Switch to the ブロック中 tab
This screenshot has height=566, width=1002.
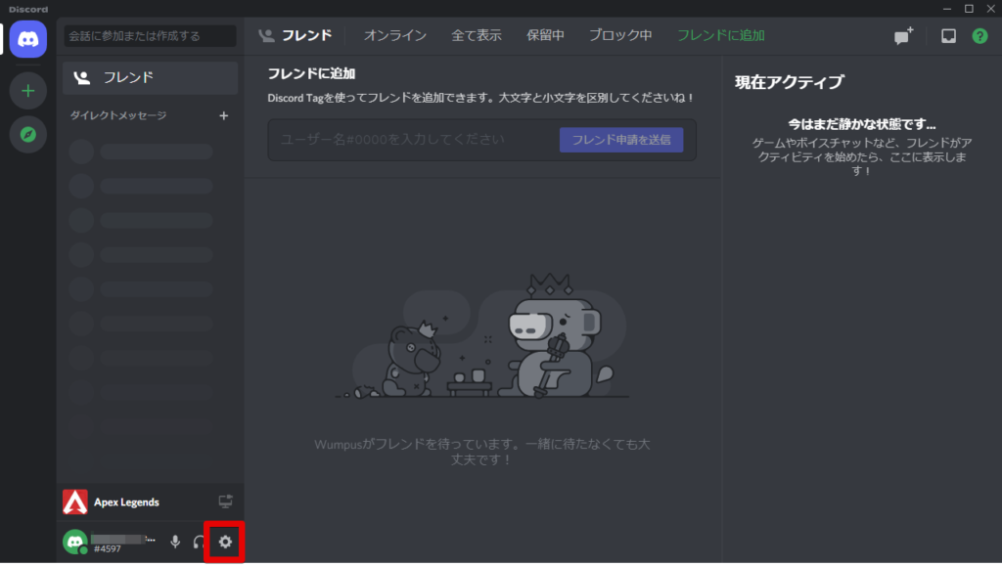coord(619,36)
